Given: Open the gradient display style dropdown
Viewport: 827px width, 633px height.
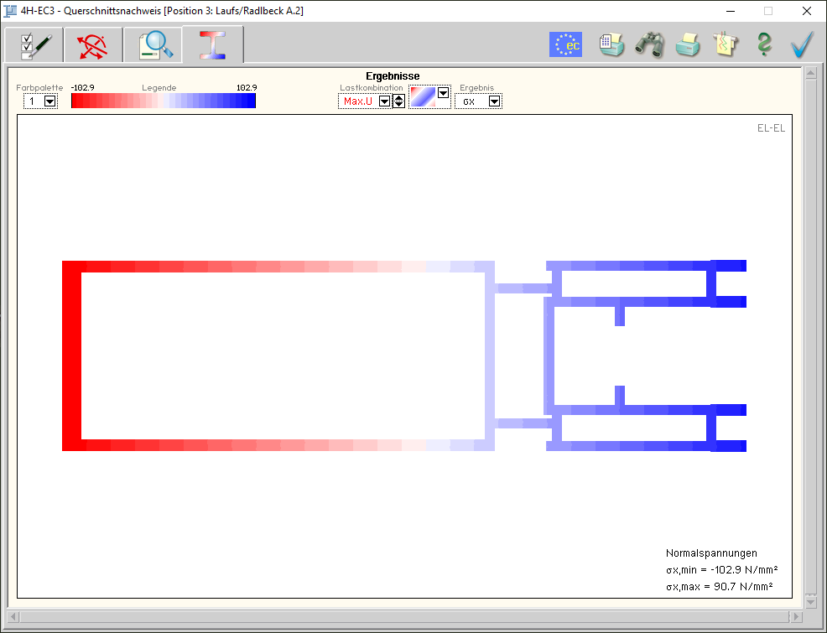Looking at the screenshot, I should click(444, 93).
